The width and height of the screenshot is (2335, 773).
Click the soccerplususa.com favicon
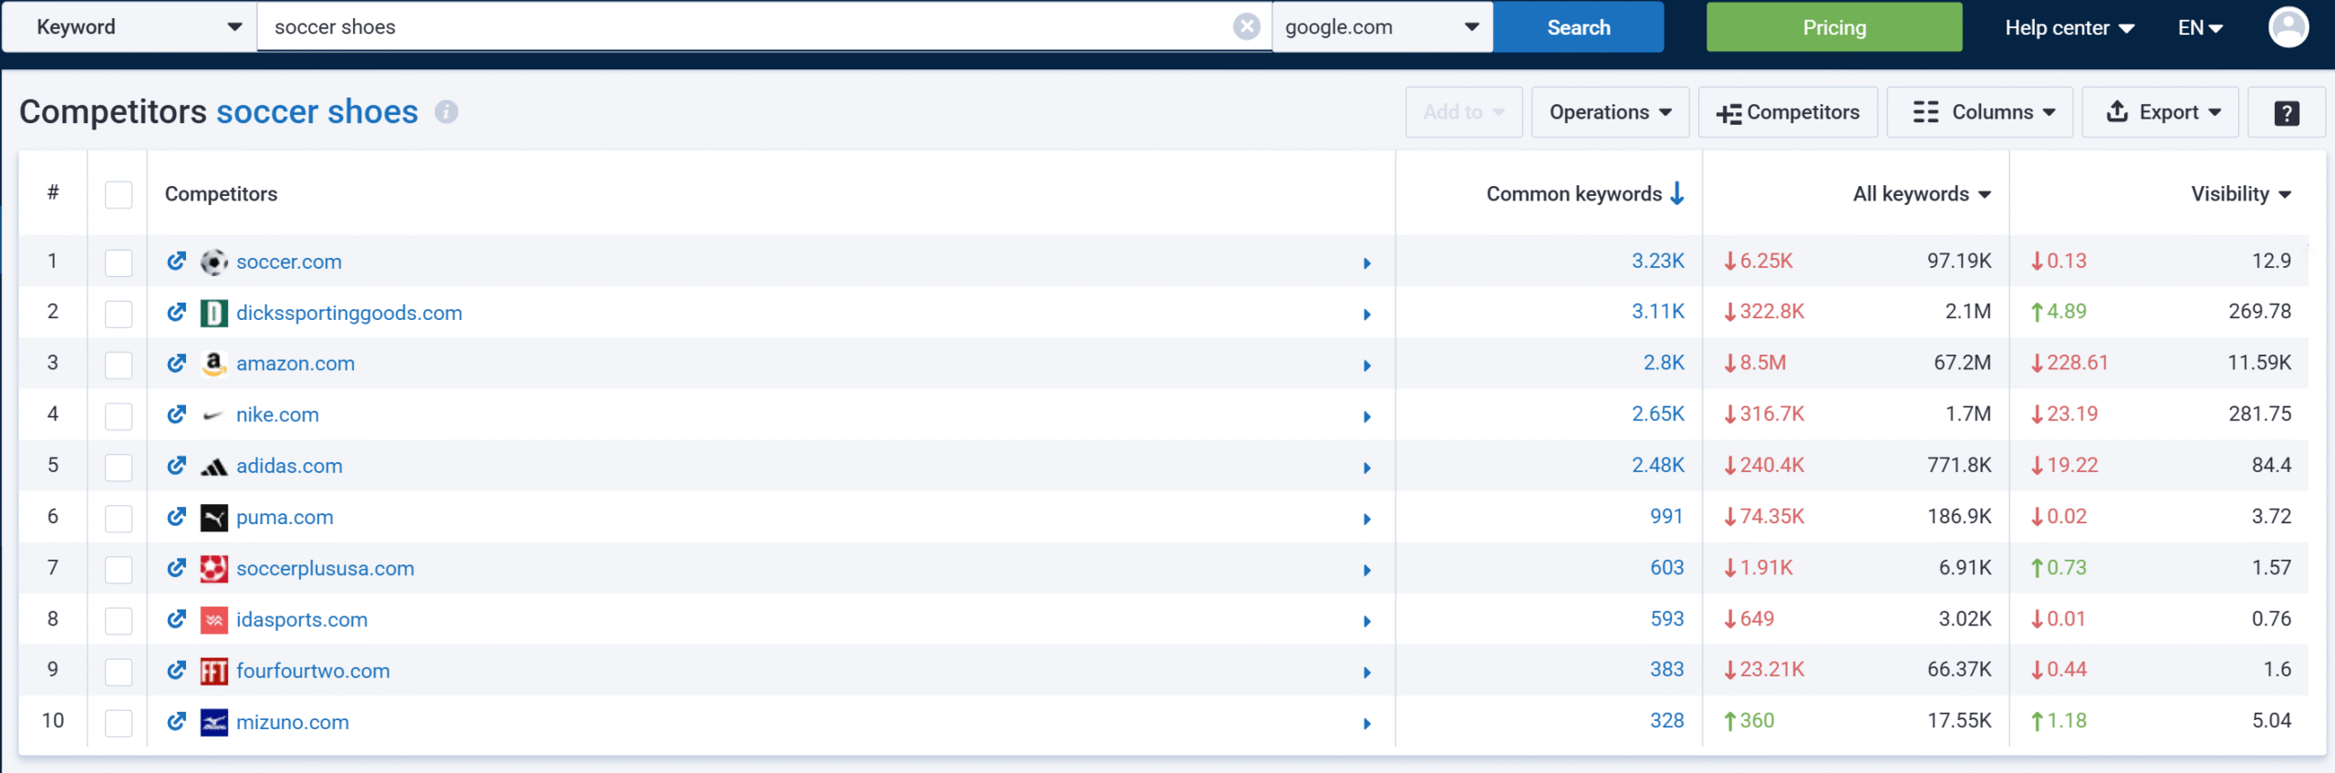pos(213,569)
